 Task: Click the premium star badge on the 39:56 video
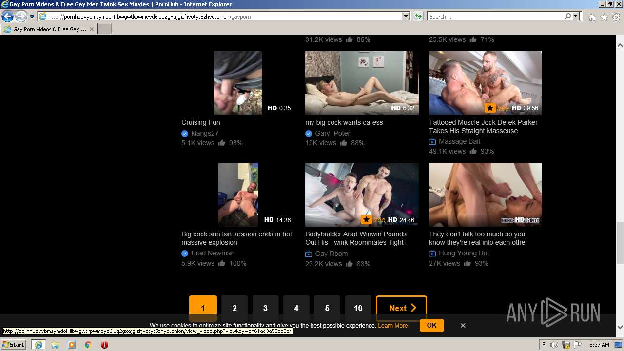click(490, 108)
